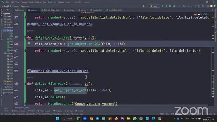Commit changes with the green checkmark icon

[192, 6]
